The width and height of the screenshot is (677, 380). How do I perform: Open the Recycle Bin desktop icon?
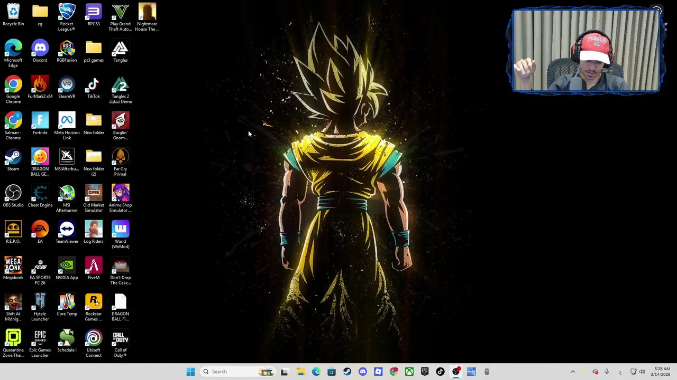point(13,15)
